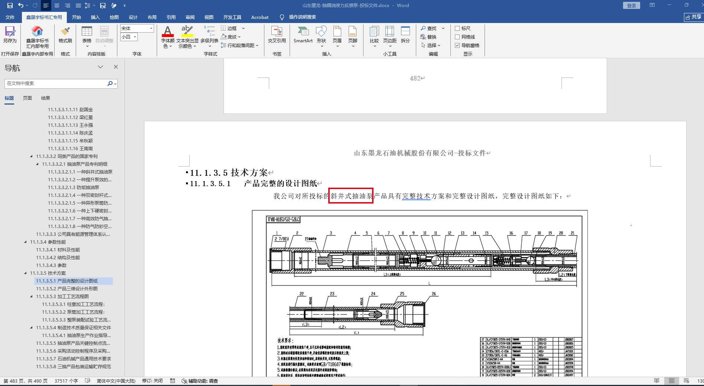704x386 pixels.
Task: Switch to the 结果 Results tab in navigation
Action: coord(46,98)
